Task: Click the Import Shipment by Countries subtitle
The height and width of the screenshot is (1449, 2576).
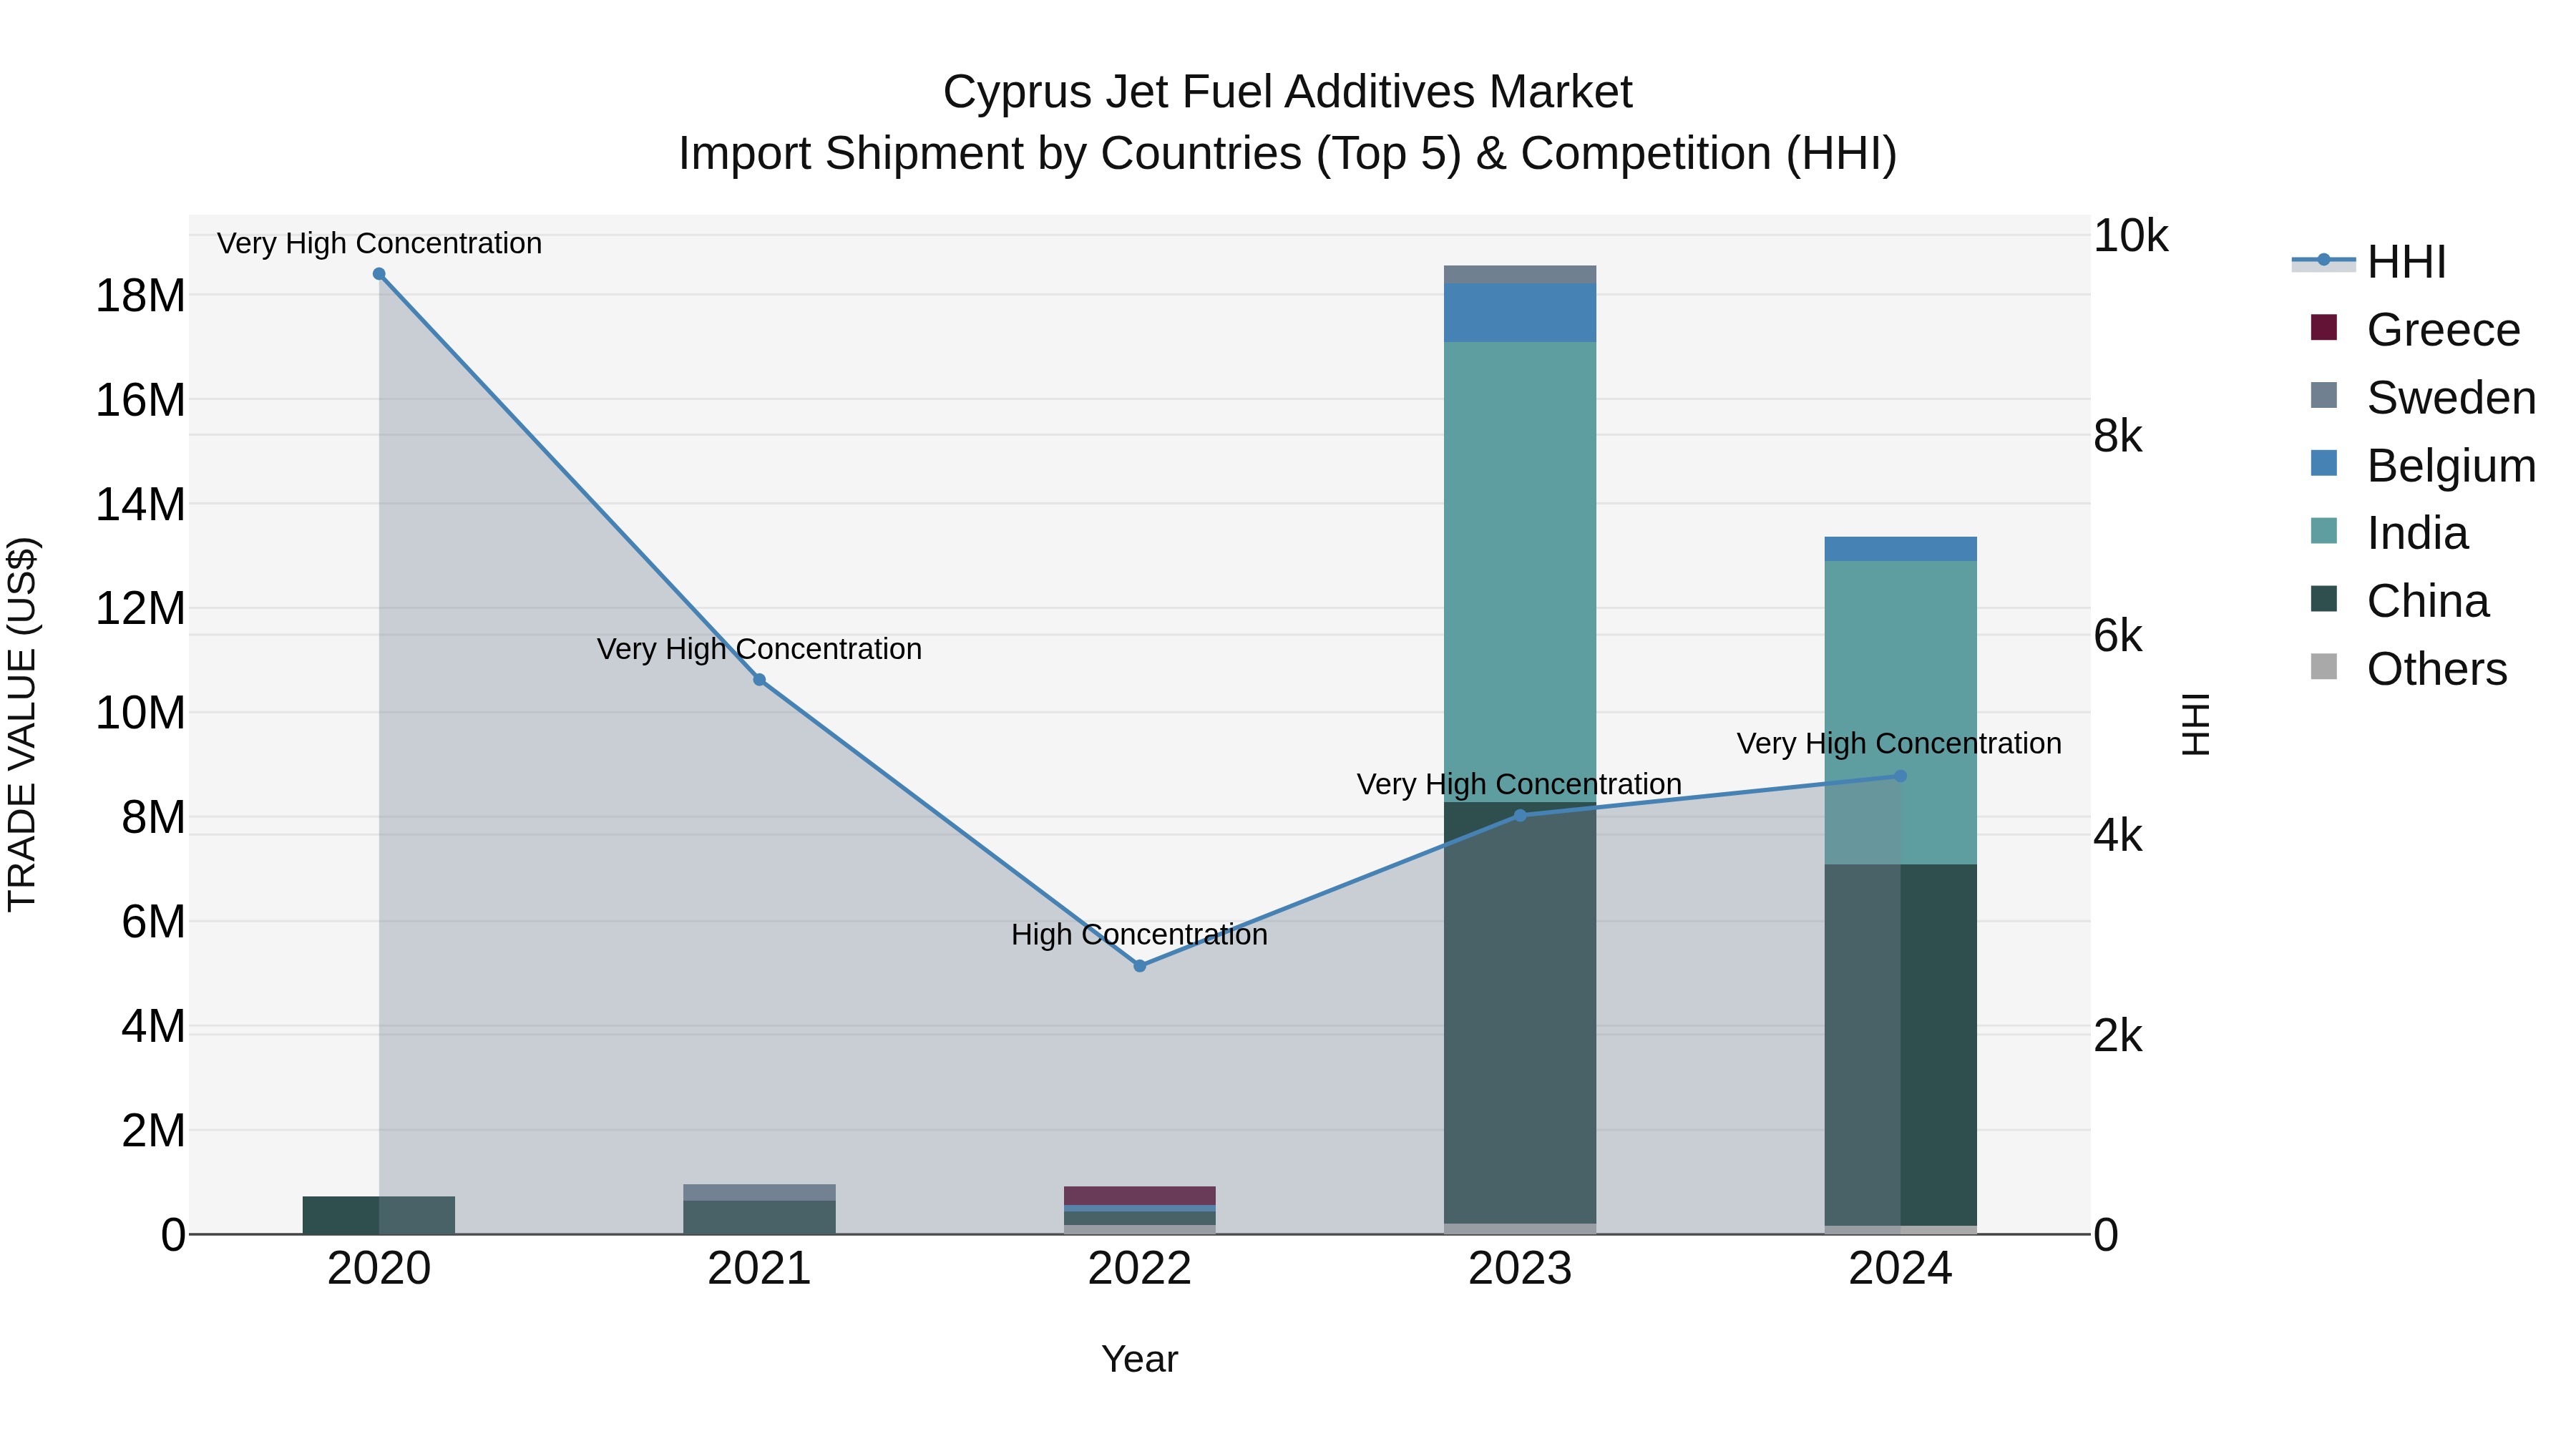Action: click(1288, 154)
